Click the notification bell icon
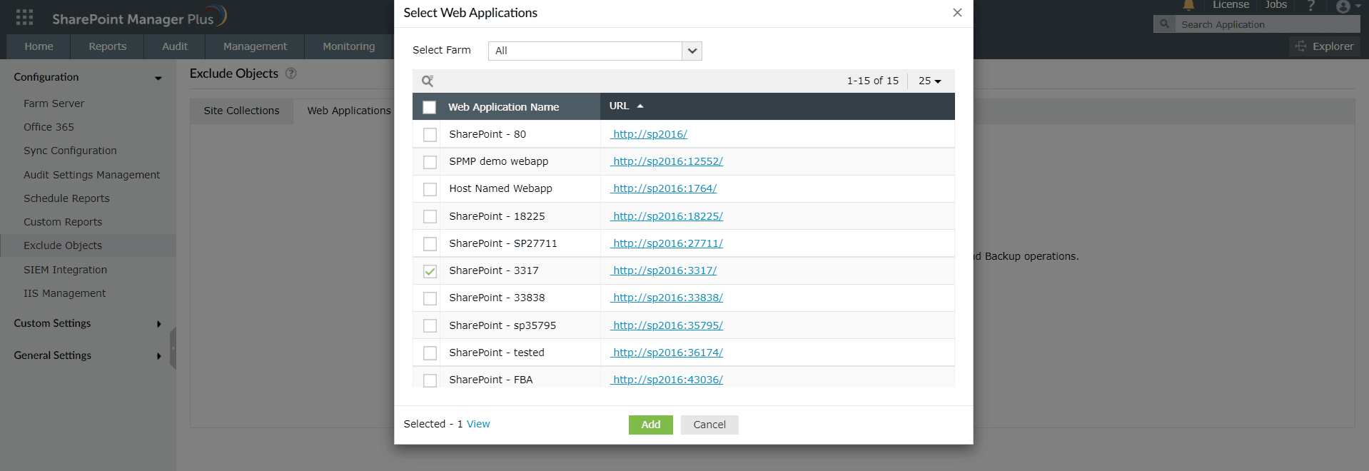1369x471 pixels. tap(1188, 5)
